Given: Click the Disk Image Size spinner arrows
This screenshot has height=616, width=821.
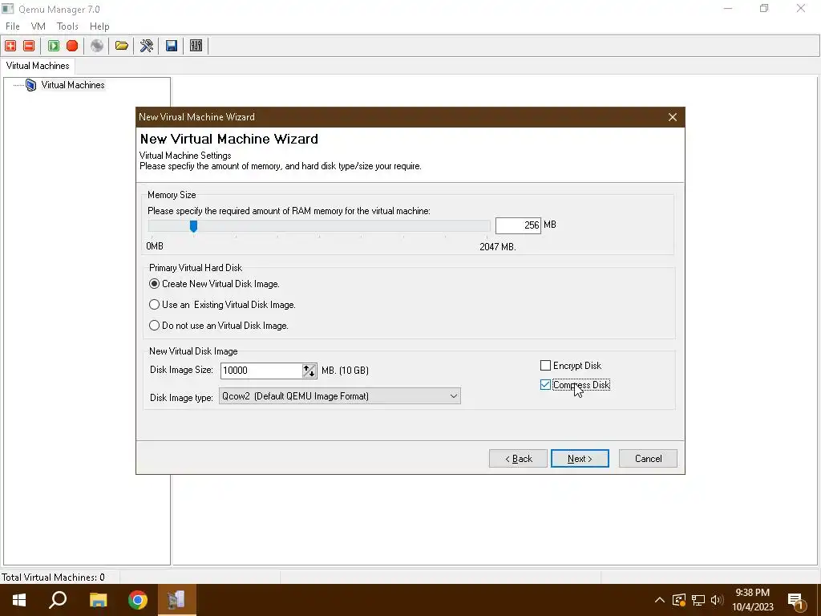Looking at the screenshot, I should [309, 371].
